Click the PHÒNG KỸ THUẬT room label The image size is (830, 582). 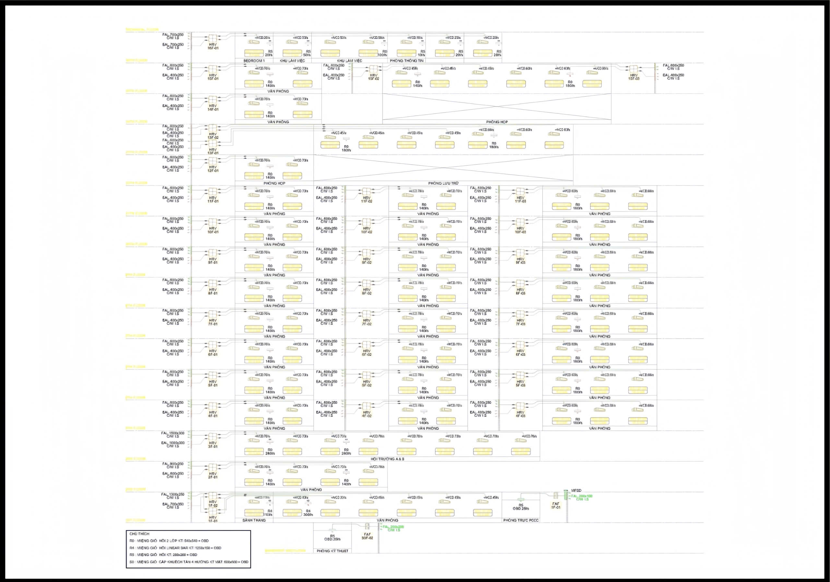click(x=333, y=551)
